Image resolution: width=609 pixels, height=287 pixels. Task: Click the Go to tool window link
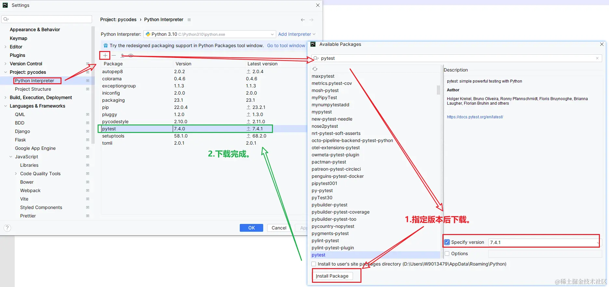pyautogui.click(x=286, y=46)
